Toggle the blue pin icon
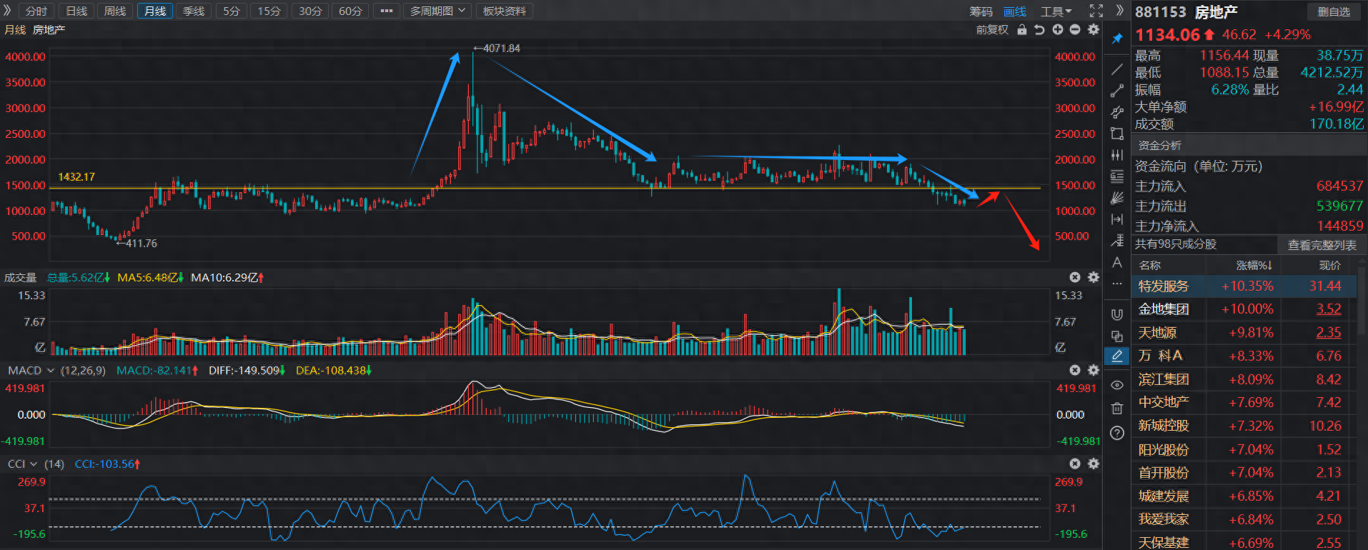Screen dimensions: 1368x550 (x=1117, y=39)
